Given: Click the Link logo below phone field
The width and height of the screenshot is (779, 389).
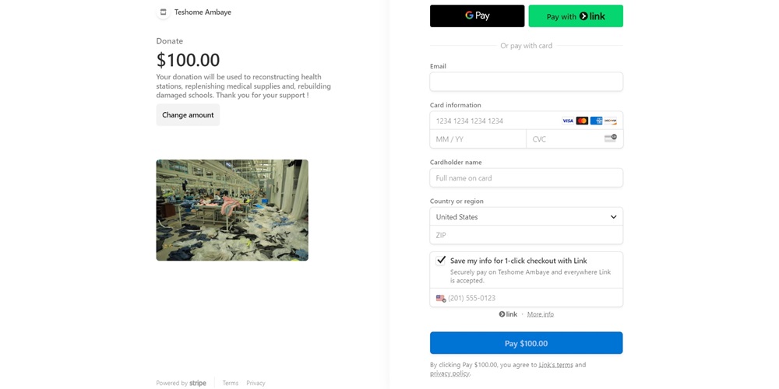Looking at the screenshot, I should click(508, 314).
